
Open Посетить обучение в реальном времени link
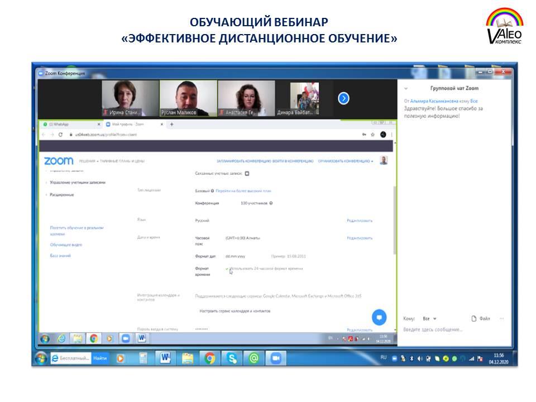tap(76, 231)
